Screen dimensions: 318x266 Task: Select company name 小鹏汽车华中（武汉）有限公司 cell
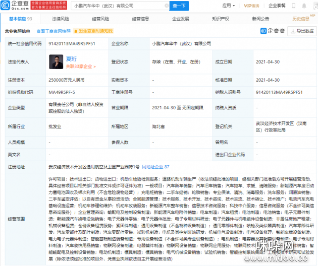coord(182,44)
